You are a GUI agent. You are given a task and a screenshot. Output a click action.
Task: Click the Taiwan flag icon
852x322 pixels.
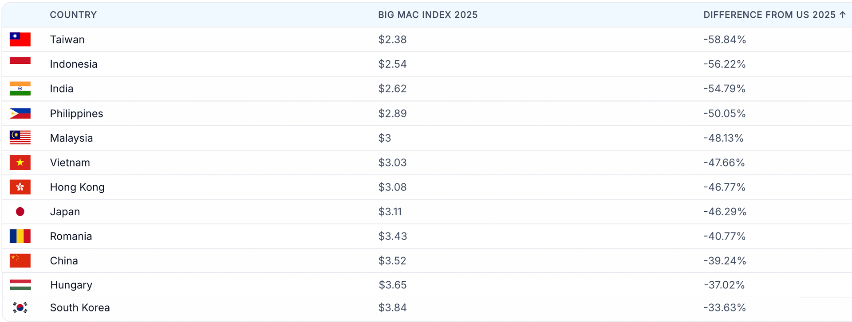(20, 39)
